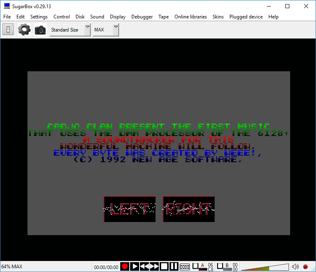Open settings via the gear icon
This screenshot has height=272, width=316.
click(24, 29)
